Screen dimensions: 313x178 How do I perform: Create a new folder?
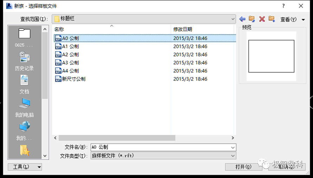[x=272, y=19]
